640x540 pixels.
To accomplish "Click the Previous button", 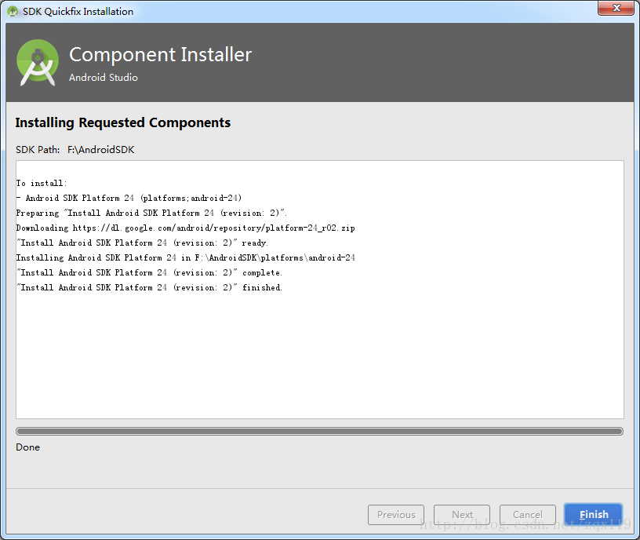I will click(396, 515).
